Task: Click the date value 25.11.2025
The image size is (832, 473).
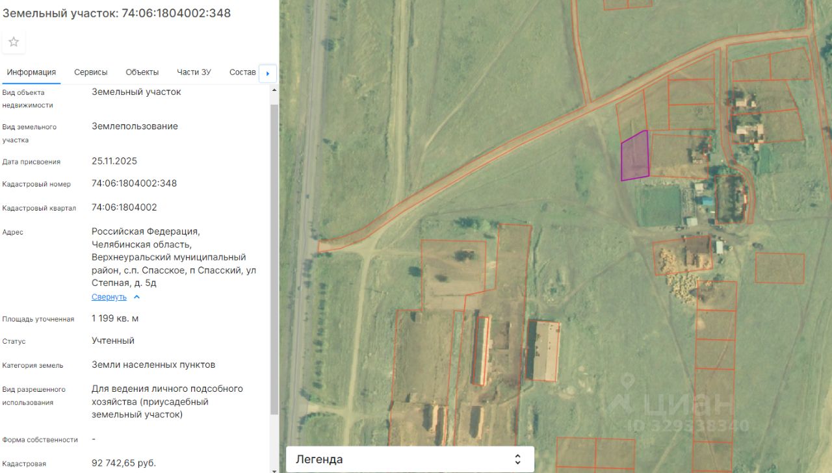Action: (x=114, y=161)
